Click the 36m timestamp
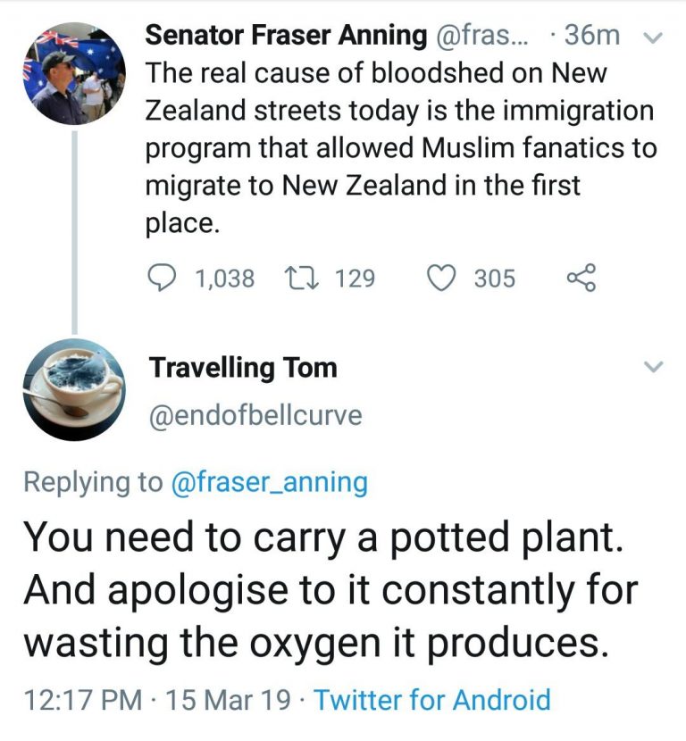The image size is (686, 741). pyautogui.click(x=591, y=35)
